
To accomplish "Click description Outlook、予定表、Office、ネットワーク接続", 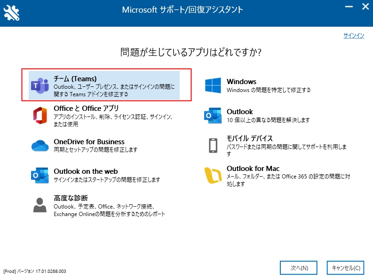I will [x=109, y=210].
